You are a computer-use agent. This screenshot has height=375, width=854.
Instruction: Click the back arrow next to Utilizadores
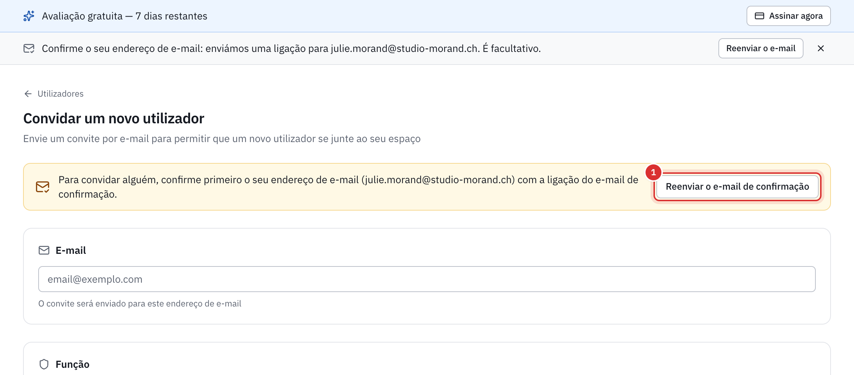(x=28, y=94)
